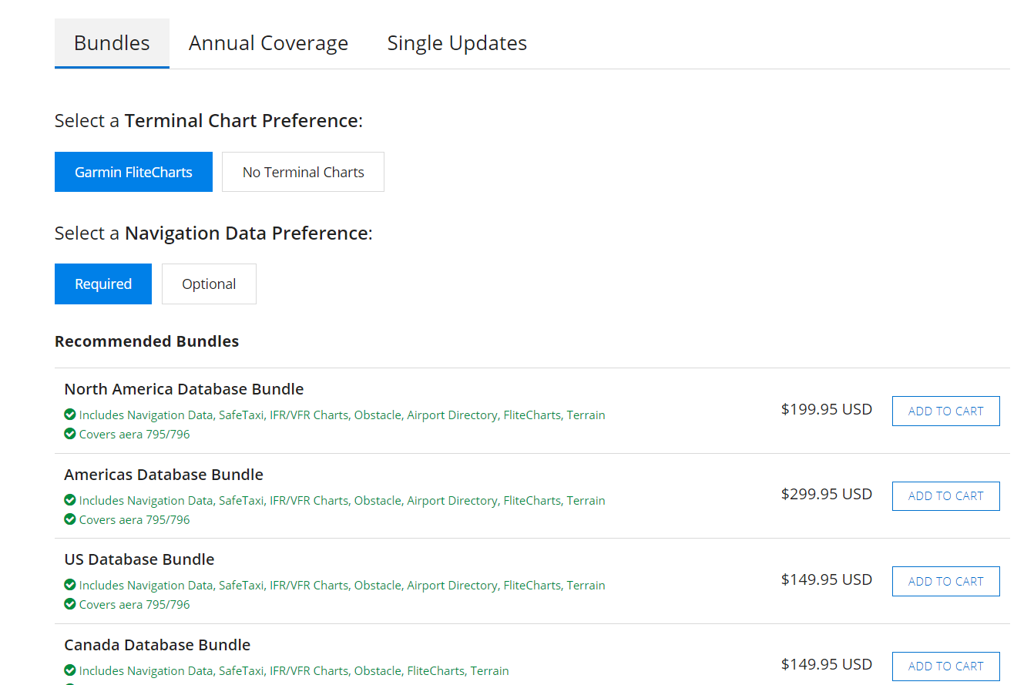Click US bundle includes description text
The image size is (1034, 685).
(x=342, y=586)
